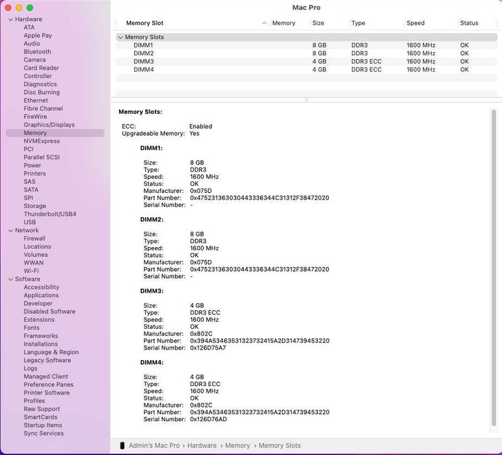Open Graphics/Displays section

[49, 125]
